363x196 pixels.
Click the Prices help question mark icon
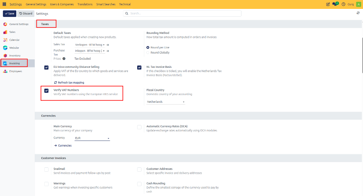64,59
